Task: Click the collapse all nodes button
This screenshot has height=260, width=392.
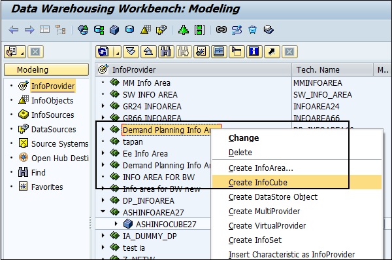Action: pyautogui.click(x=148, y=52)
